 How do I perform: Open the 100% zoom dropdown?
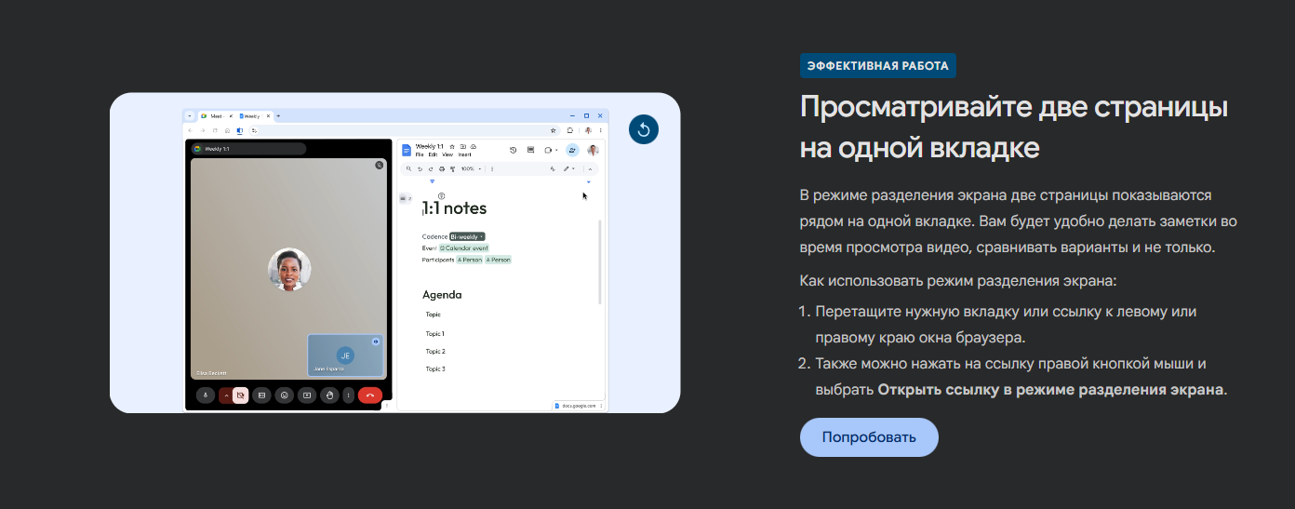[470, 169]
